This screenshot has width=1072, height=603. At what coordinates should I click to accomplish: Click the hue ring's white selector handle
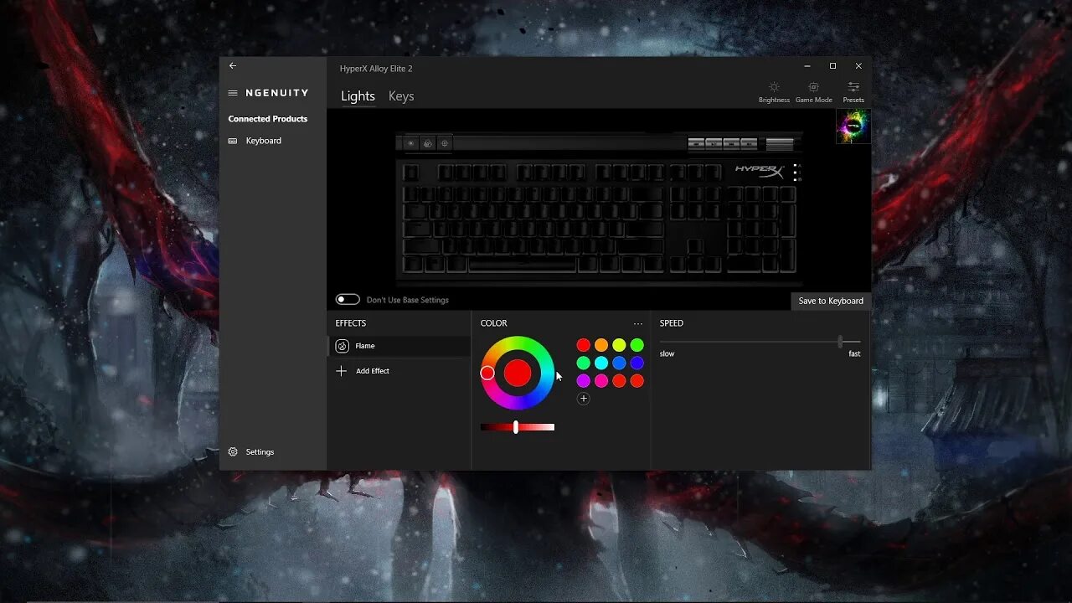(487, 373)
